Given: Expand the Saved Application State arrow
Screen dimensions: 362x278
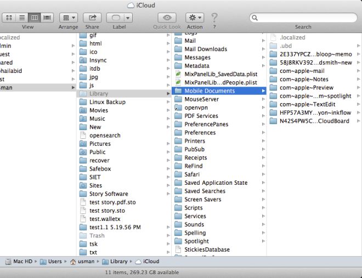Looking at the screenshot, I should coord(263,183).
